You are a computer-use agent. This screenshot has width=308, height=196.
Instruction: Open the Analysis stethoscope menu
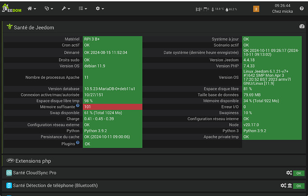49,9
